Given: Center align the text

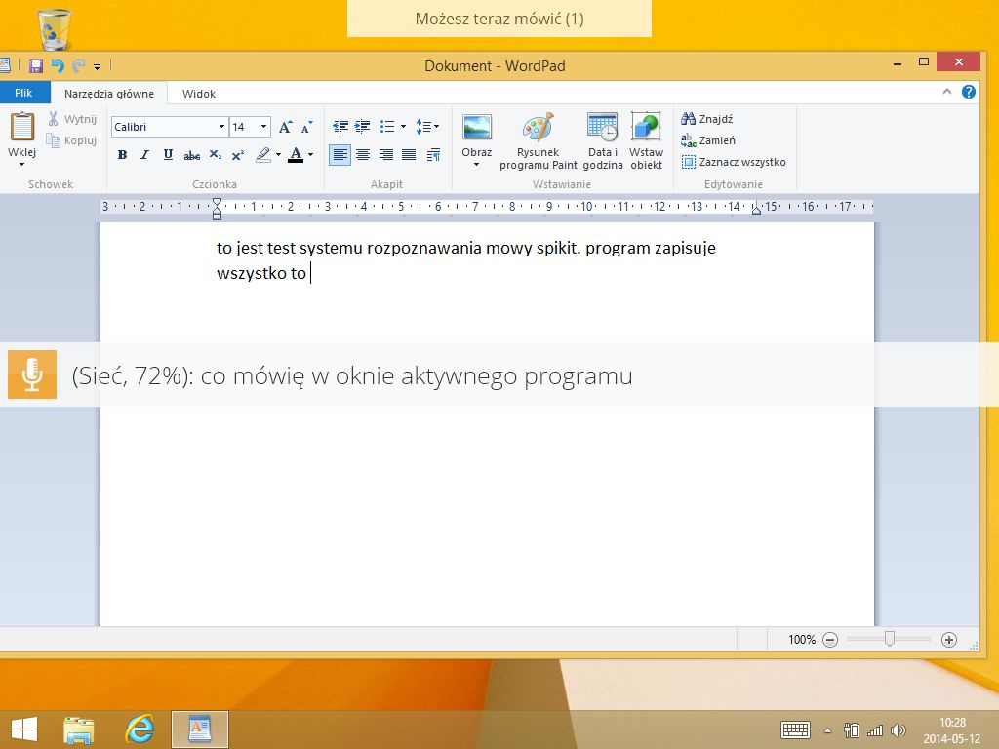Looking at the screenshot, I should 363,155.
